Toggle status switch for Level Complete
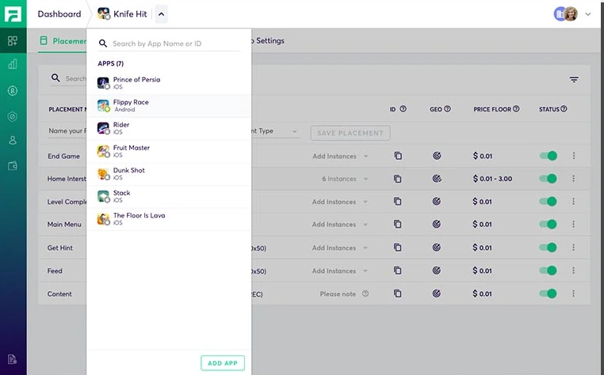The height and width of the screenshot is (375, 604). [x=549, y=201]
